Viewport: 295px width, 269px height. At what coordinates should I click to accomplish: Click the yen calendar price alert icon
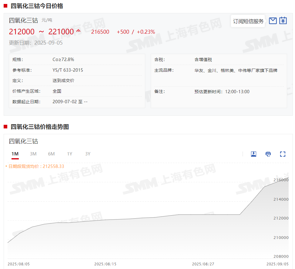click(283, 21)
